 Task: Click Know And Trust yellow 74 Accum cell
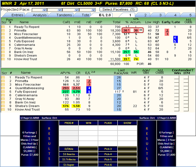(136, 59)
